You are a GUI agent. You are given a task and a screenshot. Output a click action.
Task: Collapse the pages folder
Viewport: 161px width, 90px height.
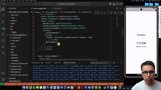18,32
